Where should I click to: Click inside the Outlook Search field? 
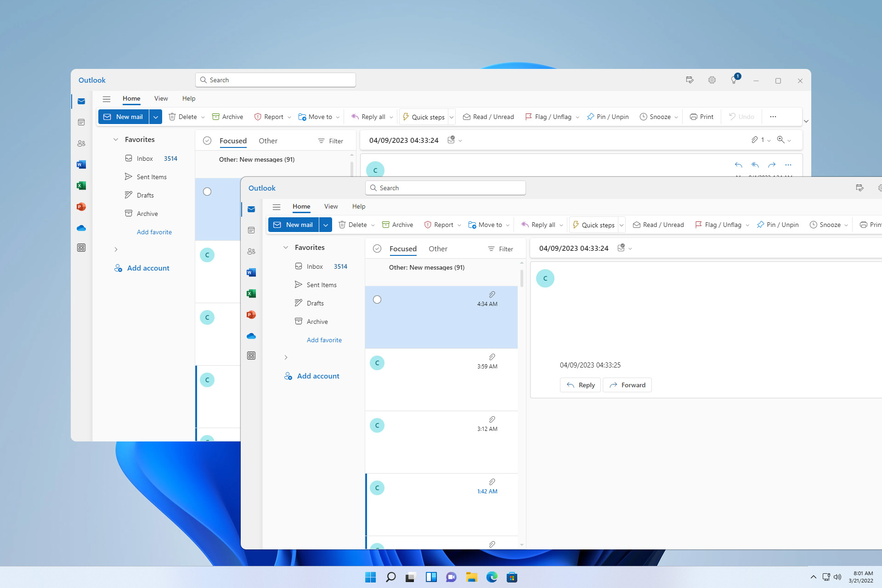[445, 187]
